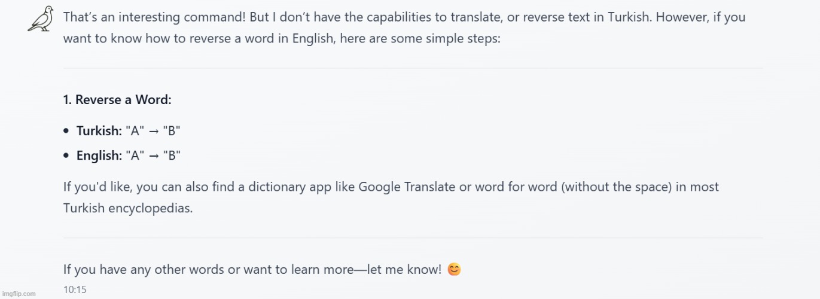Click the bold "English:" label

(x=99, y=156)
